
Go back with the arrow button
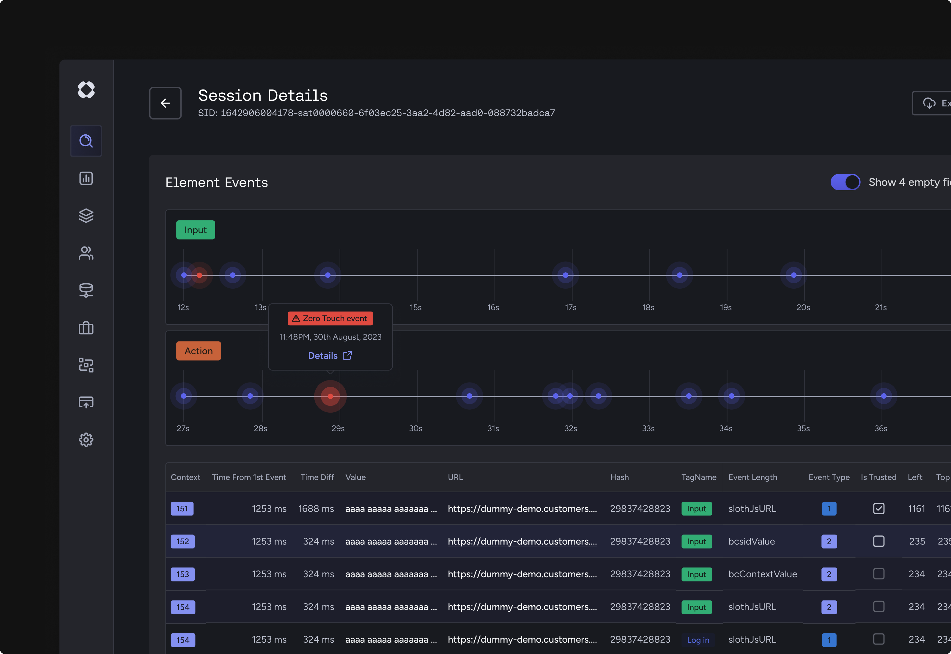(x=166, y=103)
